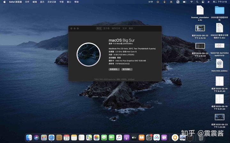Launch Photos app from the dock
This screenshot has width=230, height=143.
coord(96,137)
